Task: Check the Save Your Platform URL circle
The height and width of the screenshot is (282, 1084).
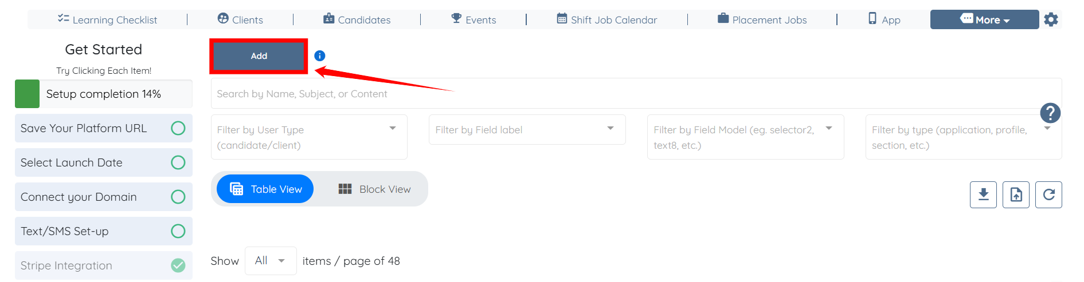Action: coord(178,128)
